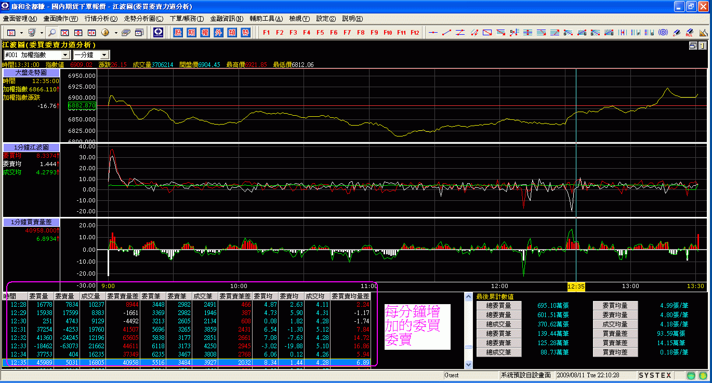Image resolution: width=712 pixels, height=383 pixels.
Task: Click the vertical split arrows toolbar icon
Action: tap(78, 33)
